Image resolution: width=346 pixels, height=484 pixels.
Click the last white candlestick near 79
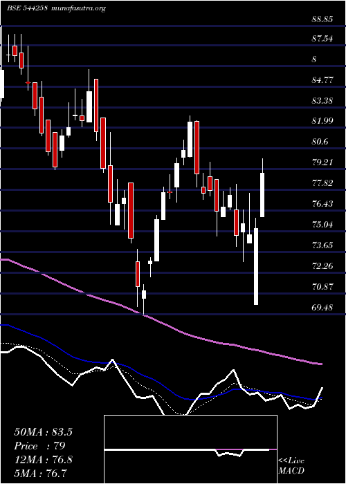tap(262, 195)
